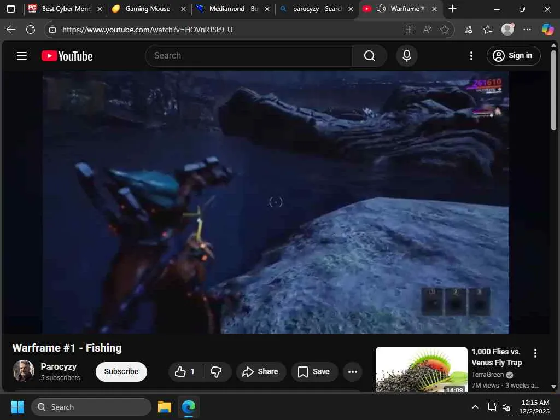This screenshot has height=420, width=560.
Task: Open options menu for Venus Fly Trap video
Action: click(x=535, y=353)
